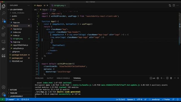The width and height of the screenshot is (181, 102).
Task: Collapse the src folder
Action: (13, 19)
